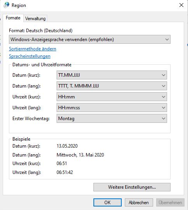Click the greyed-out Übernehmen button

pos(170,203)
